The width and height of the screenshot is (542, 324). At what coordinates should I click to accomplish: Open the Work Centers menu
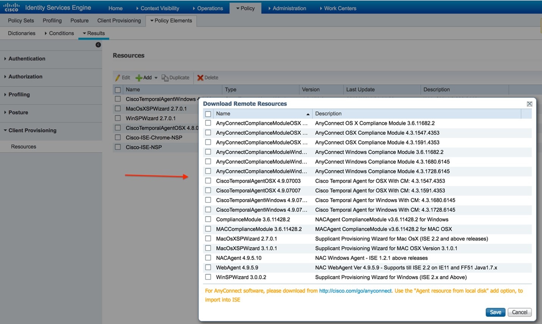pos(338,8)
